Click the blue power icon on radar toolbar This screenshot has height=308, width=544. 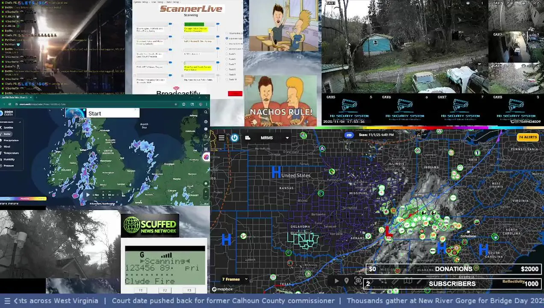point(234,138)
